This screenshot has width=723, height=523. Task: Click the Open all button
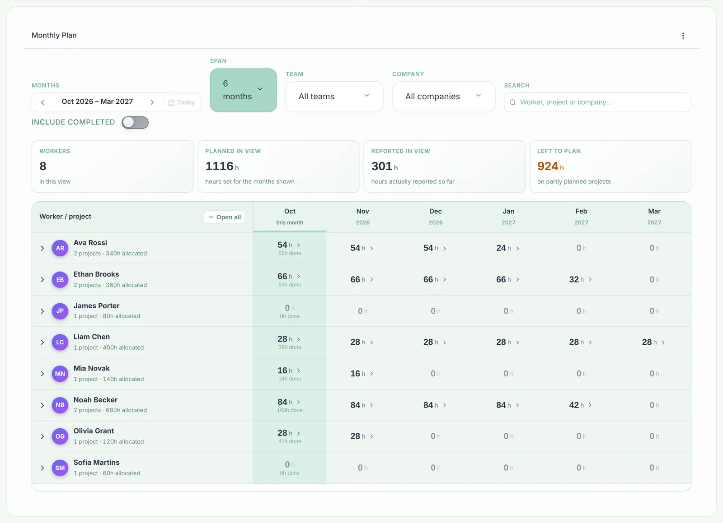(225, 217)
